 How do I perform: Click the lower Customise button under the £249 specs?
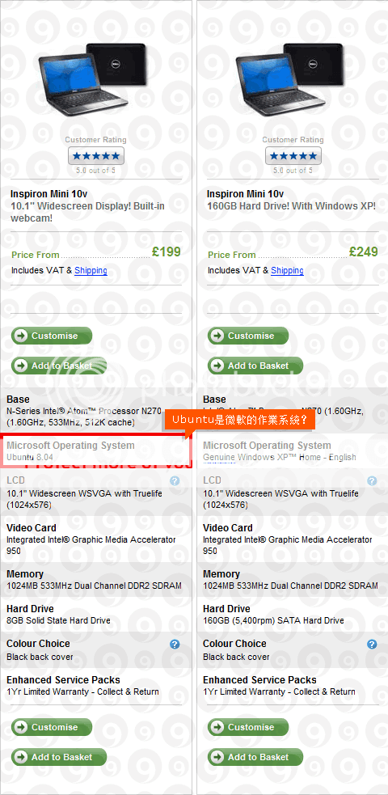pyautogui.click(x=248, y=727)
